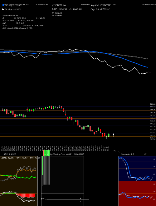The image size is (156, 206).
Task: Open the blue Stochastics chart panel
Action: tap(137, 169)
